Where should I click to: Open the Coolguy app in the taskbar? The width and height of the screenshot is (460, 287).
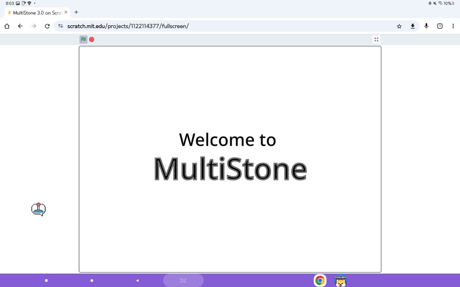340,280
